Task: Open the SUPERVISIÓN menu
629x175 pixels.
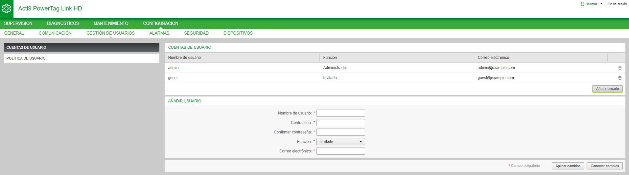Action: (18, 23)
